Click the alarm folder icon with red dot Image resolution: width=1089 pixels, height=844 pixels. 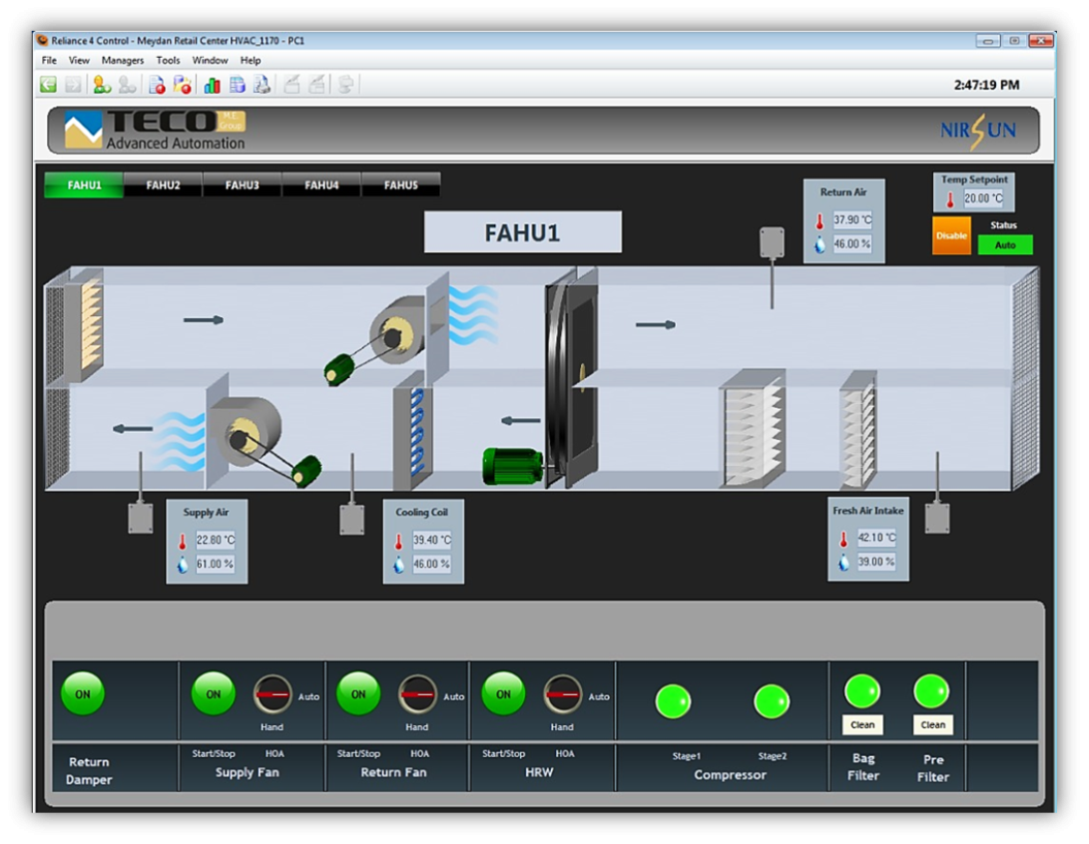click(182, 86)
